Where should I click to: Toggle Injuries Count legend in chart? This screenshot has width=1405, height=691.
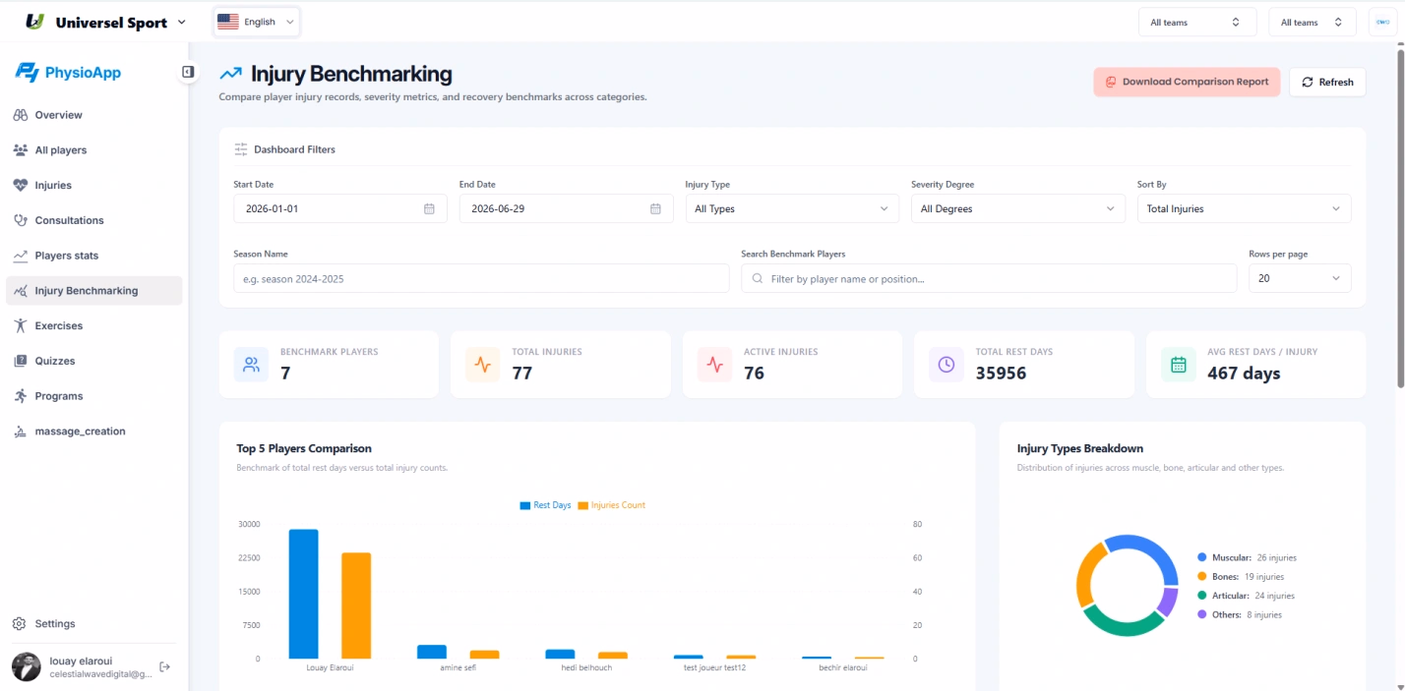(611, 505)
